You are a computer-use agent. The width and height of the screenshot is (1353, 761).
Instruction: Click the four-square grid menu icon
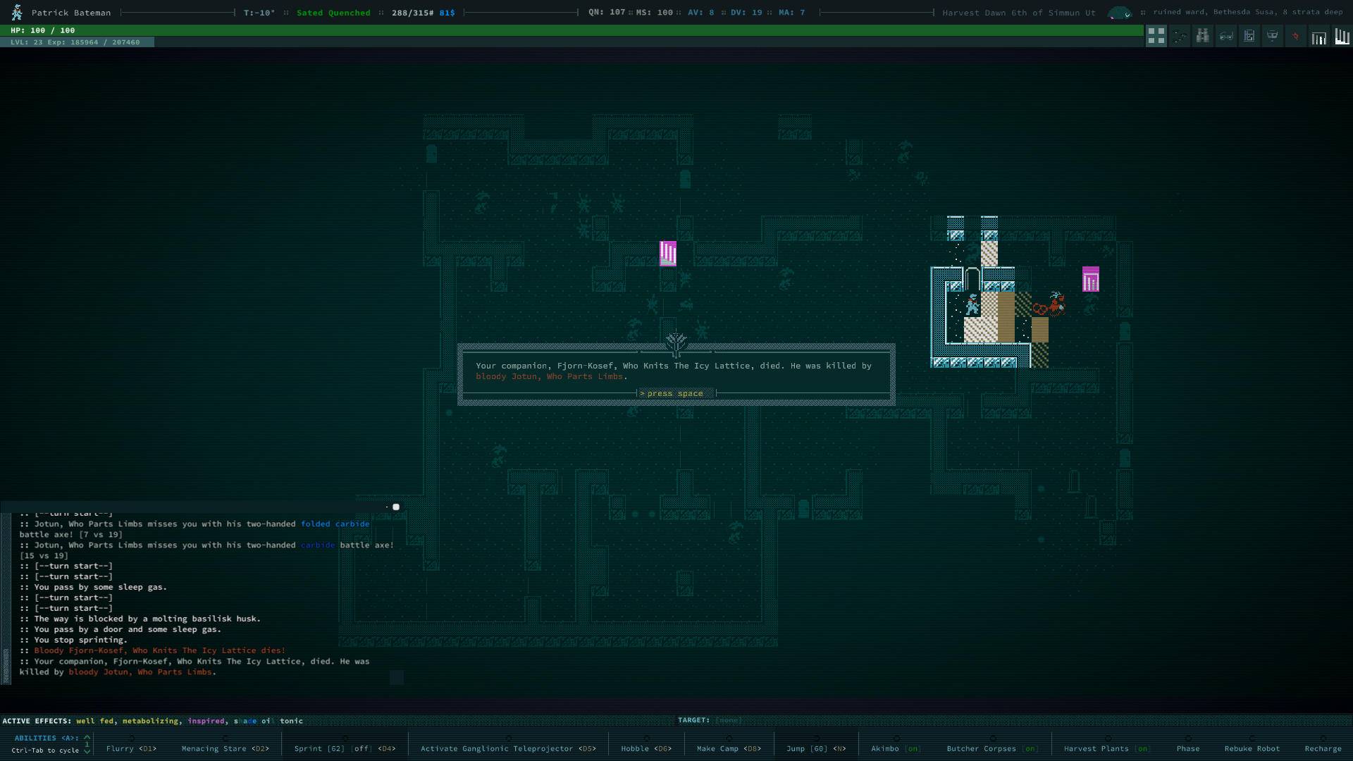1156,36
